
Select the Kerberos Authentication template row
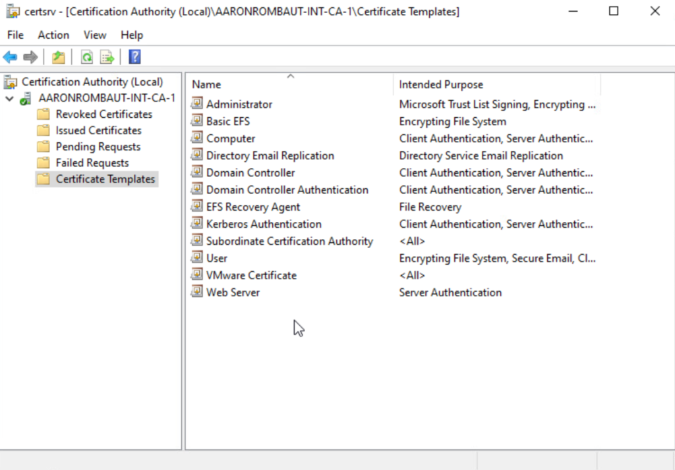coord(264,224)
